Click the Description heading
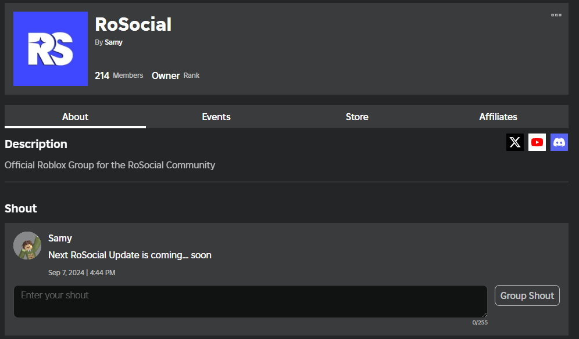The image size is (579, 339). tap(36, 144)
